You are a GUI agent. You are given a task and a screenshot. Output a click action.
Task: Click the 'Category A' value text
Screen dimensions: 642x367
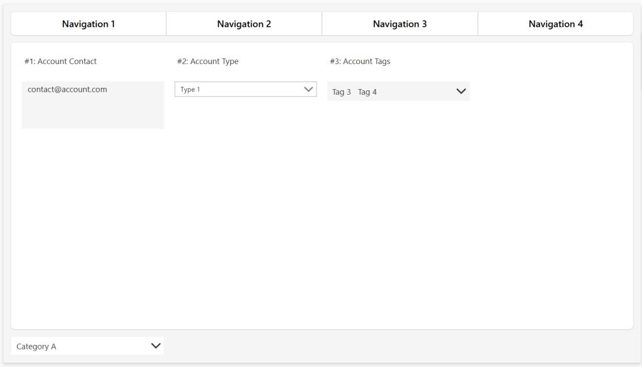36,346
